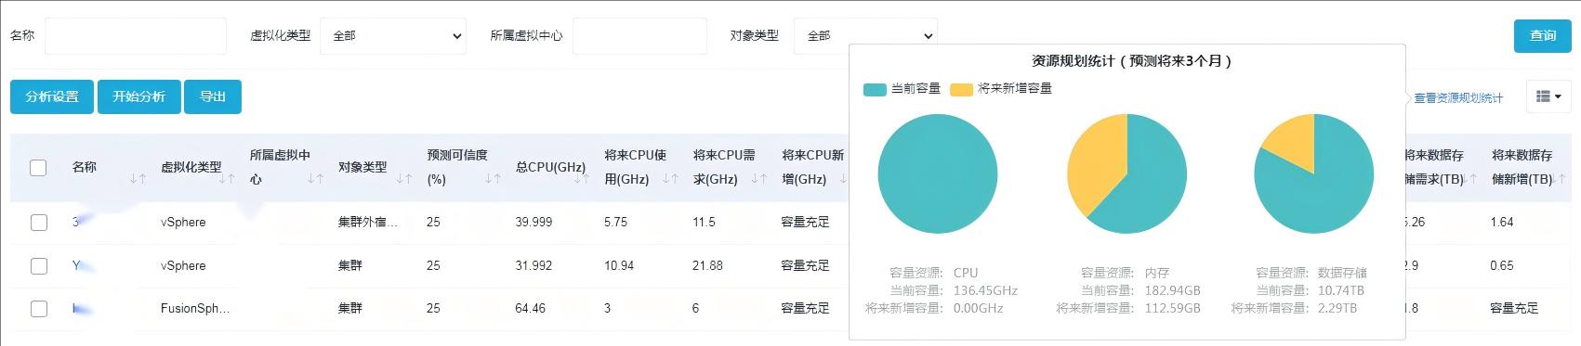Check the FusionSphere row checkbox
This screenshot has height=346, width=1581.
coord(38,309)
